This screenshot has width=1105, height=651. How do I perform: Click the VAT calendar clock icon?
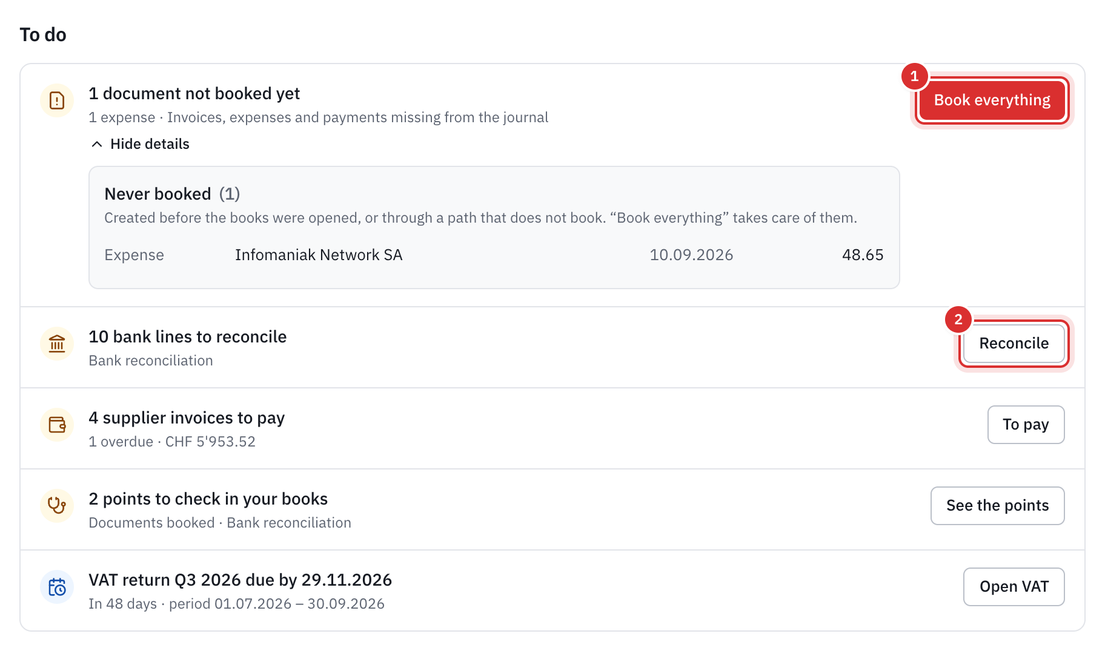point(57,587)
